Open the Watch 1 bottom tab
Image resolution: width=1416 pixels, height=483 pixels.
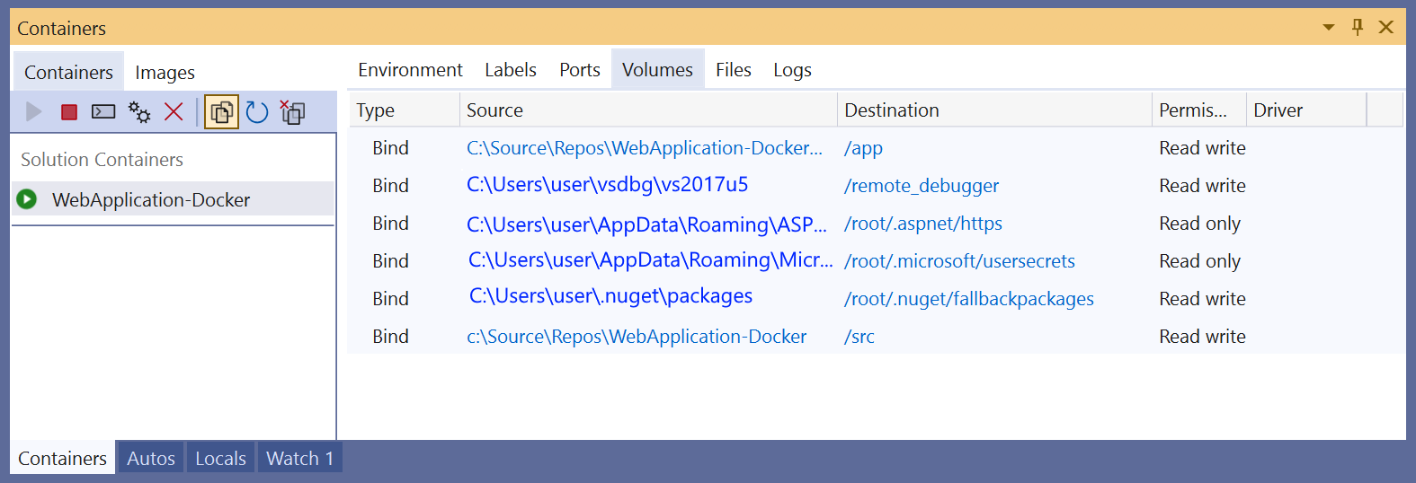click(x=299, y=458)
